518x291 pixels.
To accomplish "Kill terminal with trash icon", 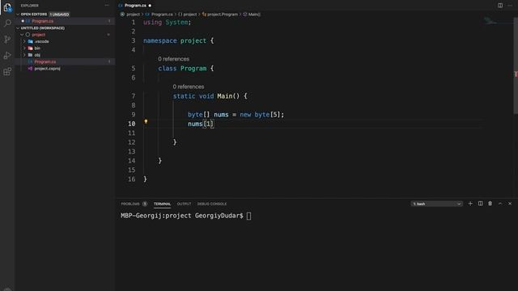I will coord(490,204).
